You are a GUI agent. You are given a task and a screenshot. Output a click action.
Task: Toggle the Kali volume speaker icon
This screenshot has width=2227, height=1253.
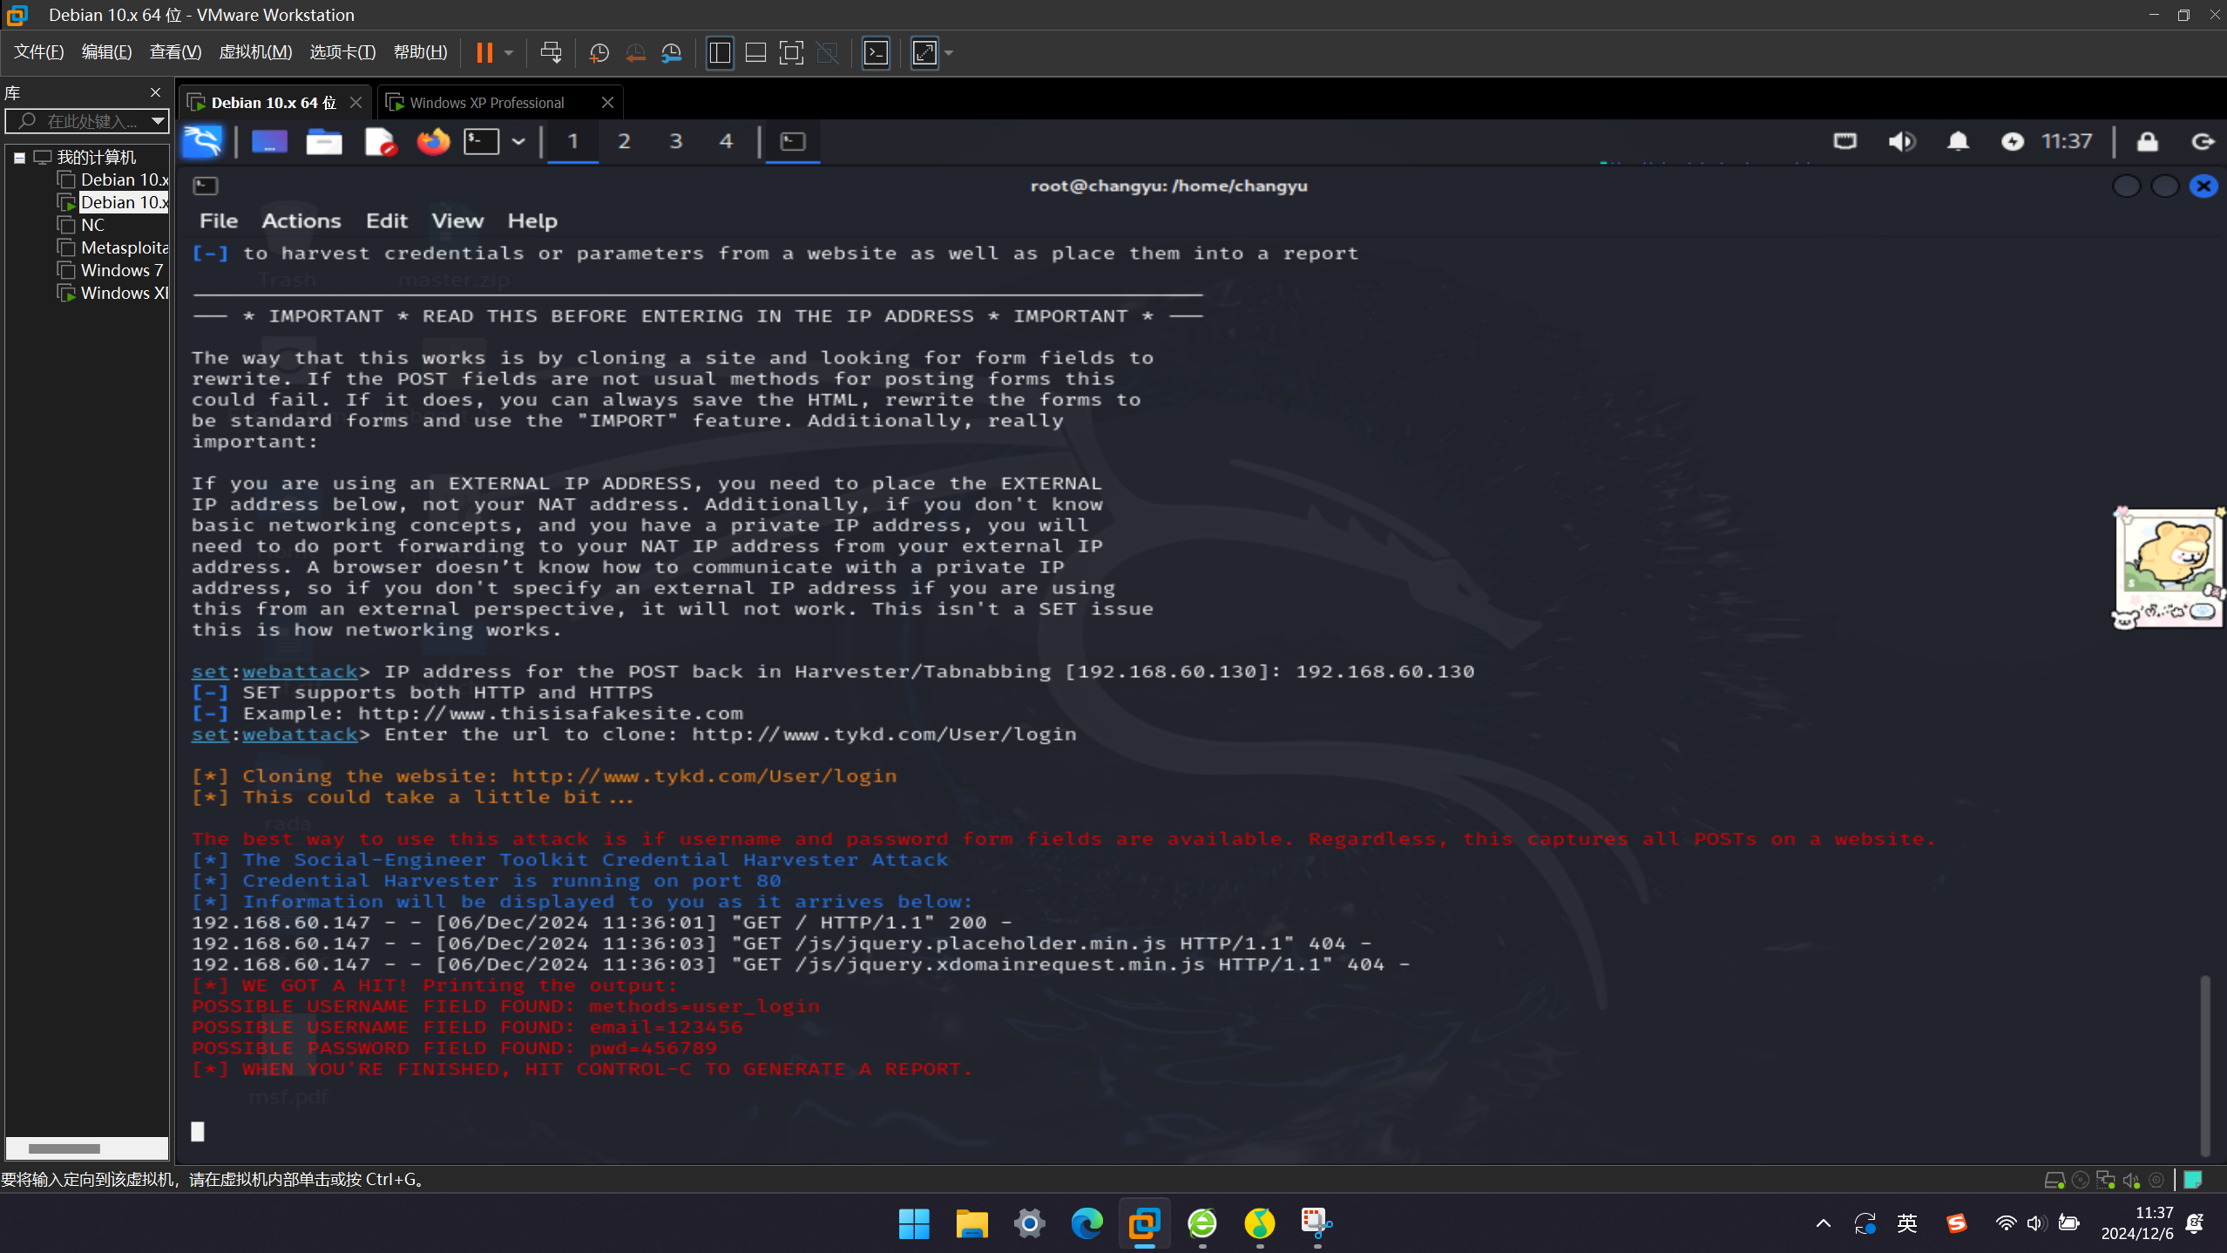(1901, 141)
